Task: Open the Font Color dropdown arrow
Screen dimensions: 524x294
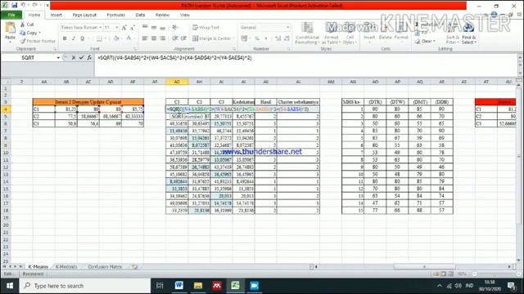Action: coord(133,38)
